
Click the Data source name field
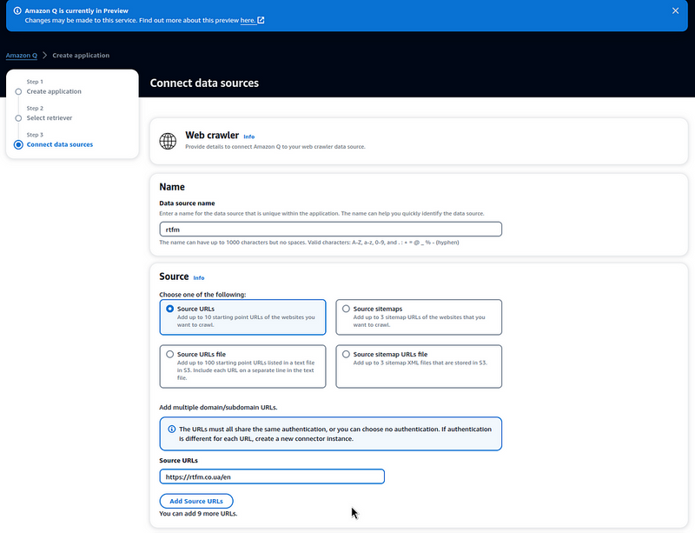(330, 229)
